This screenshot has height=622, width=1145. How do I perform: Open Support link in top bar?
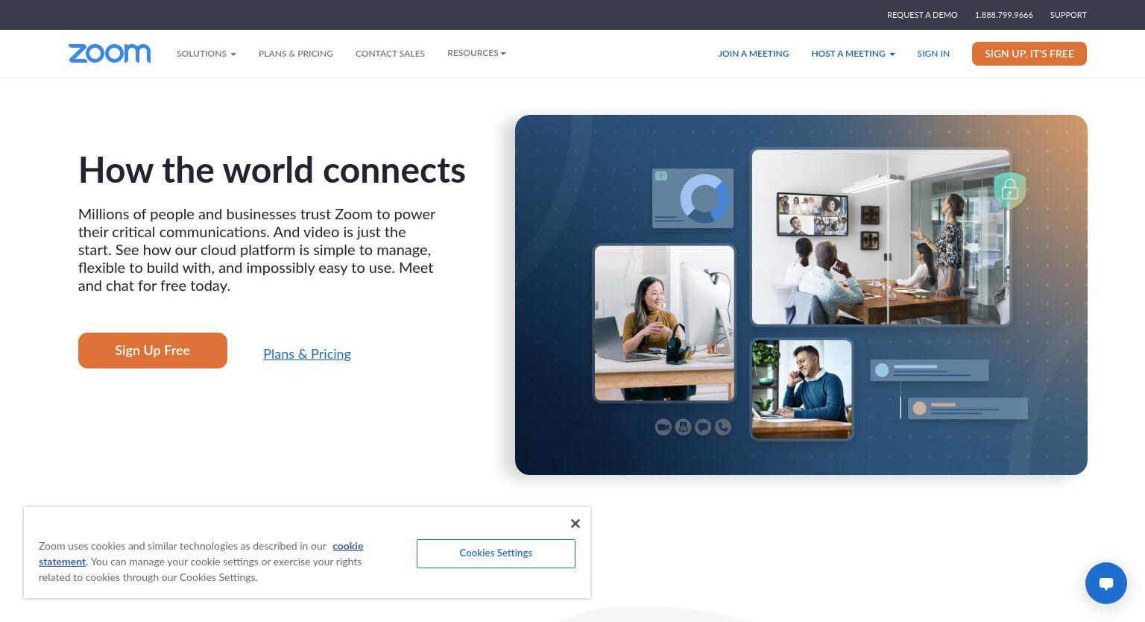pyautogui.click(x=1068, y=15)
